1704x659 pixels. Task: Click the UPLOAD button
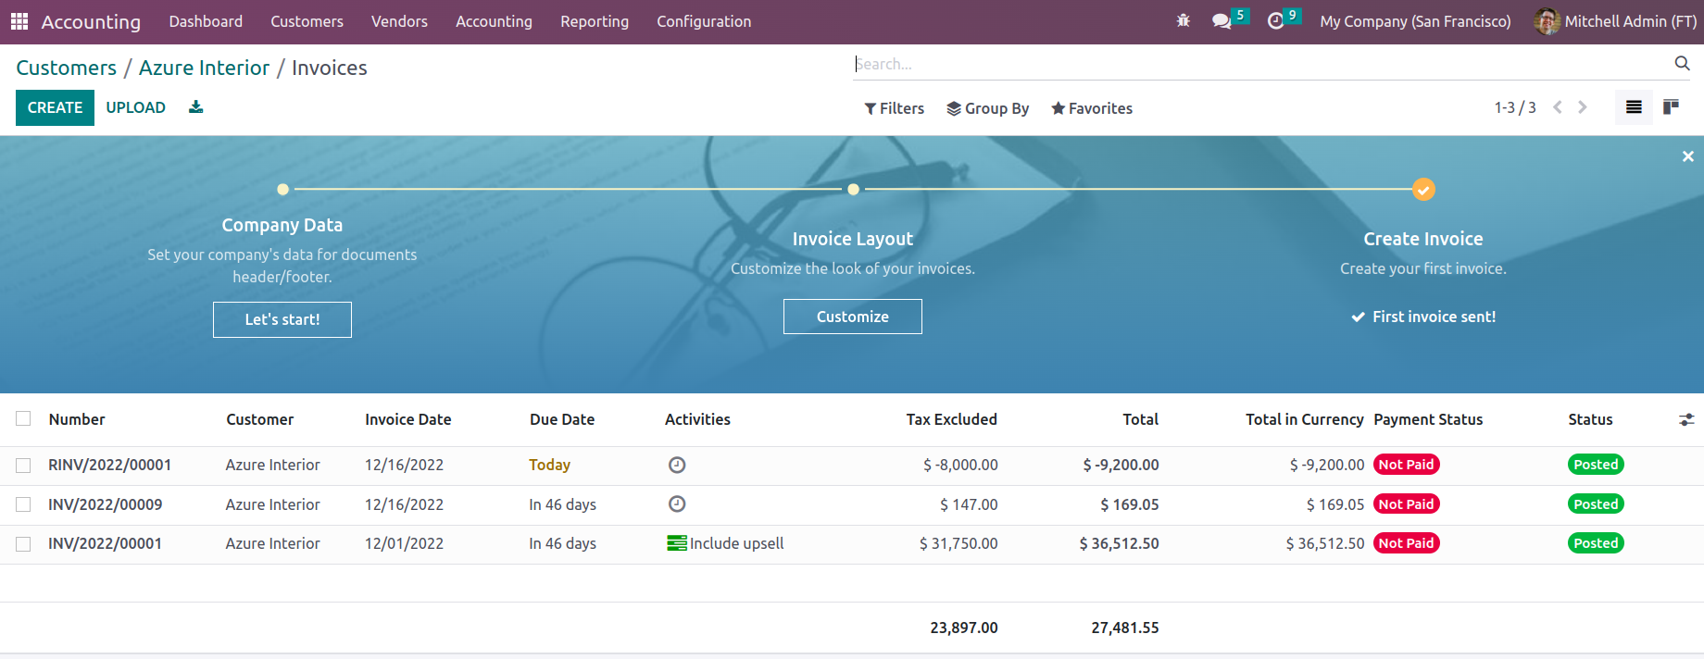click(x=135, y=107)
